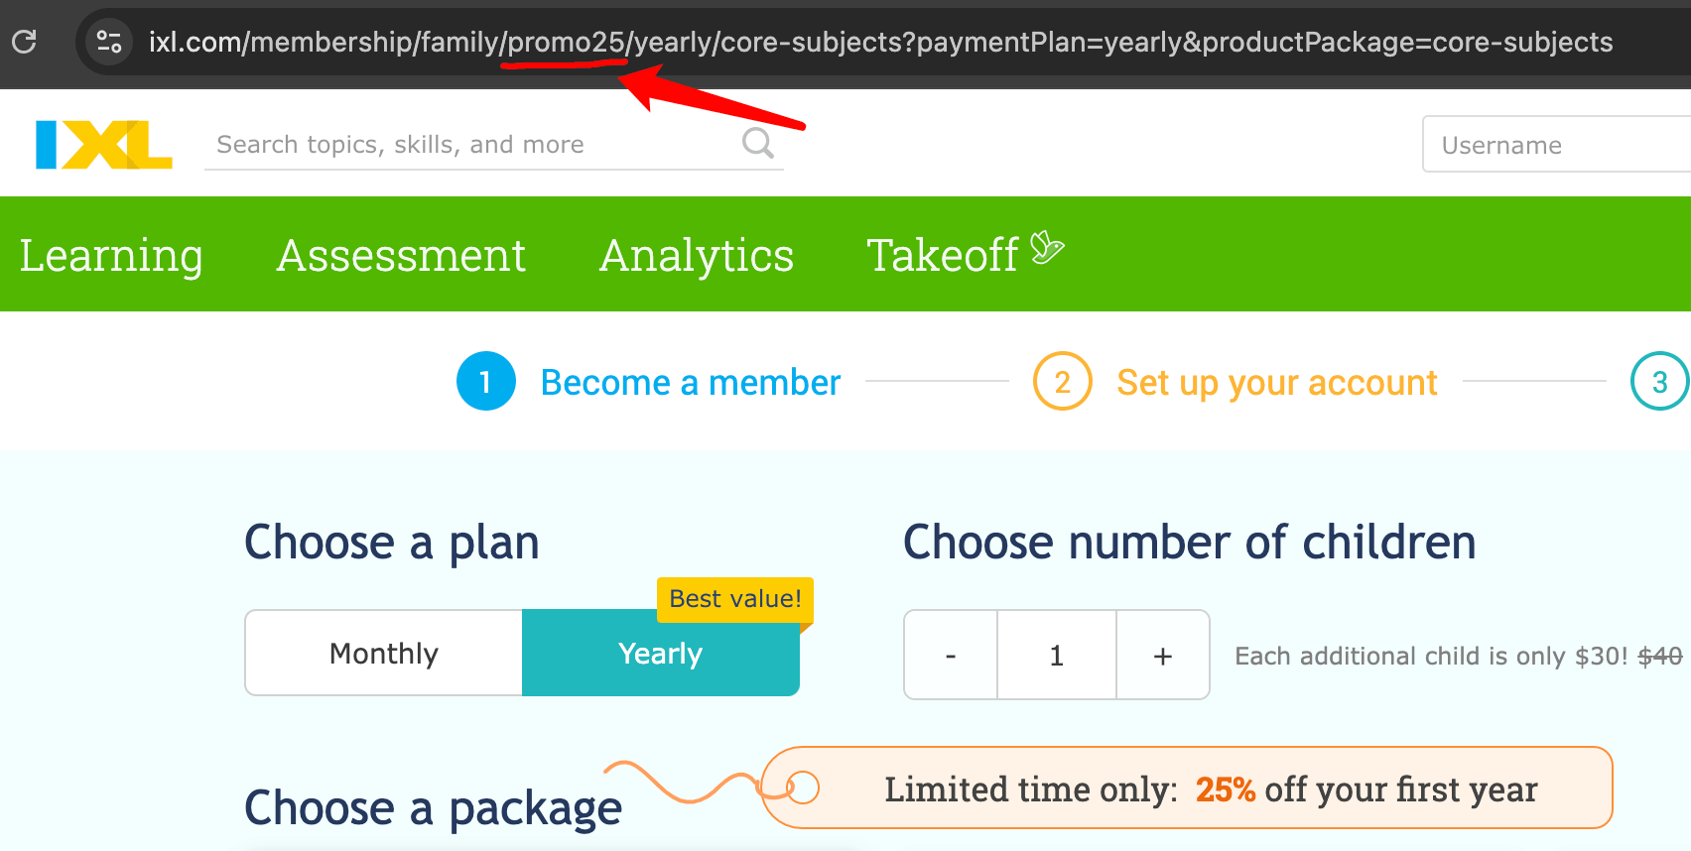Viewport: 1691px width, 851px height.
Task: Open the site permissions icon in address bar
Action: [108, 42]
